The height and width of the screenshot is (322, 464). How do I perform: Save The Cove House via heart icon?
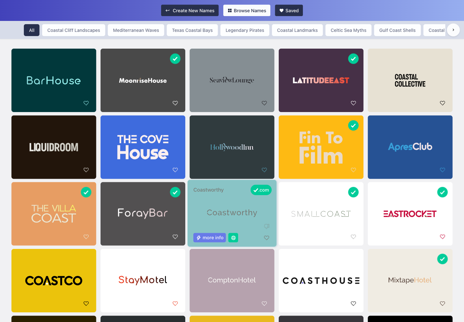click(175, 170)
